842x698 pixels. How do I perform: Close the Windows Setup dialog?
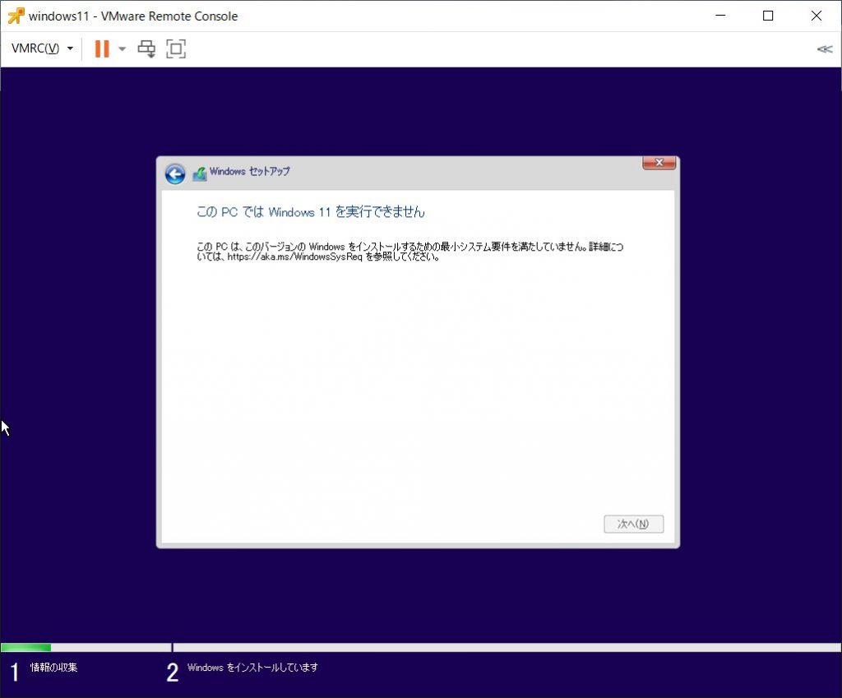(x=659, y=163)
